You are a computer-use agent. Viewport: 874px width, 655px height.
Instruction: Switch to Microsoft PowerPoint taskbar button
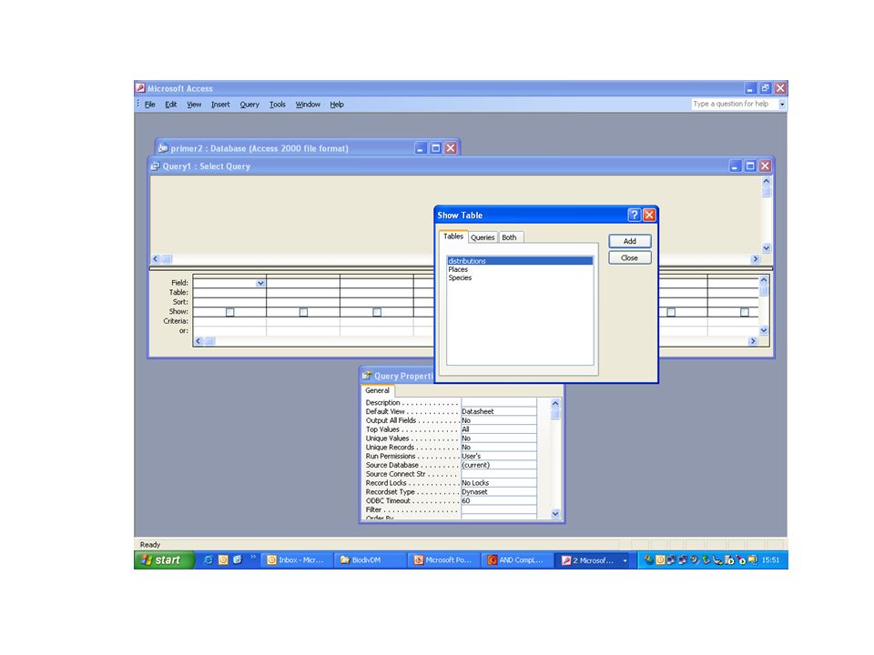(x=443, y=559)
